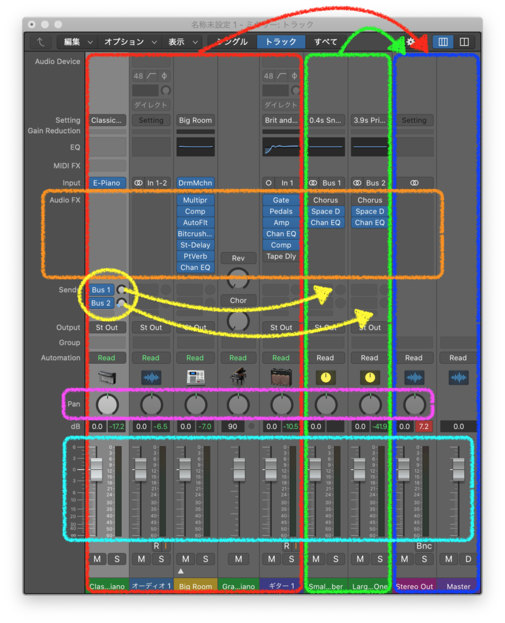This screenshot has height=623, width=505.
Task: Click the drum machine track icon
Action: 195,377
